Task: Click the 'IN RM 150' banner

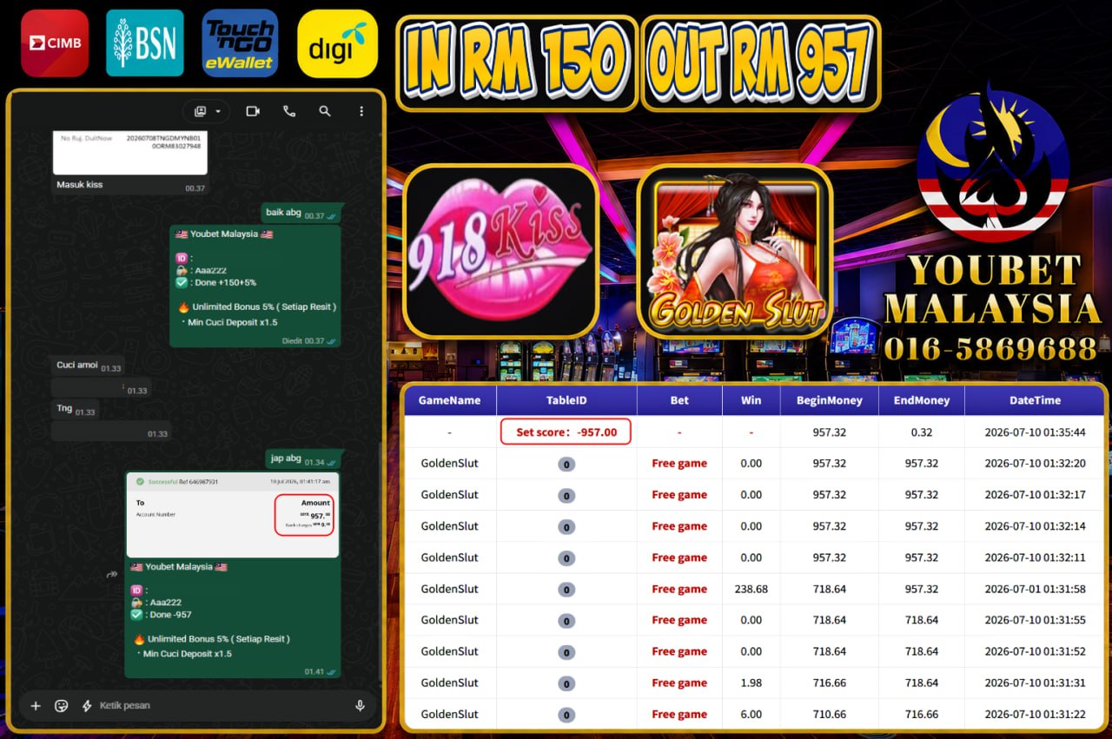Action: (516, 63)
